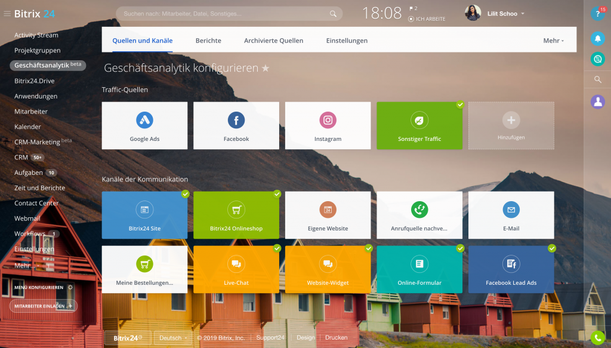Open the Deutsch language dropdown
Image resolution: width=611 pixels, height=348 pixels.
click(174, 338)
